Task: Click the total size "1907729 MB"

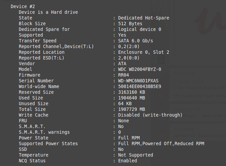Action: click(132, 109)
